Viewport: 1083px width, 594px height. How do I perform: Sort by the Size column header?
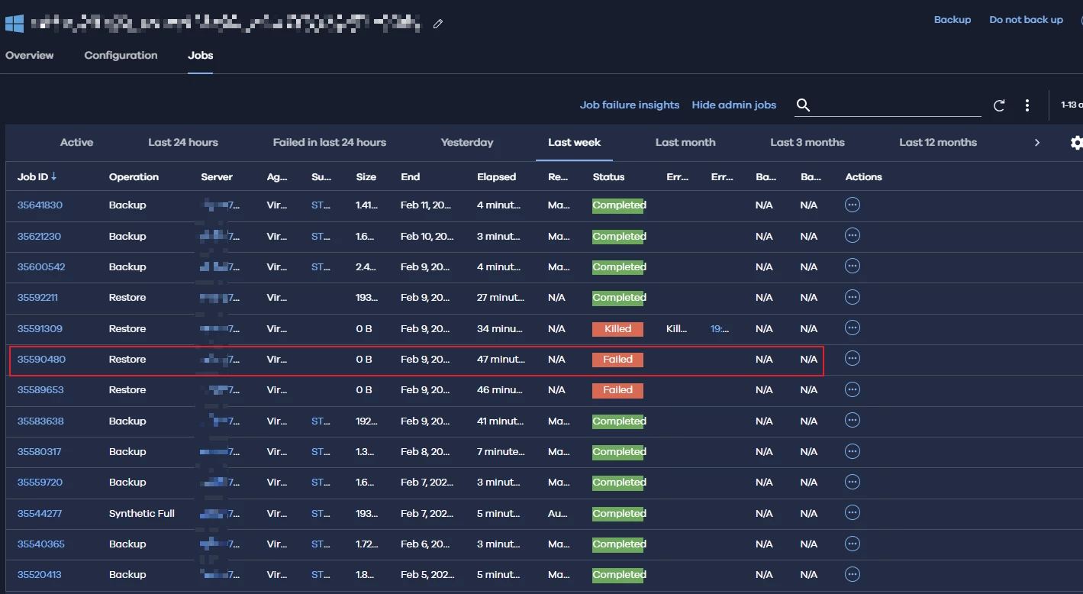[x=366, y=177]
